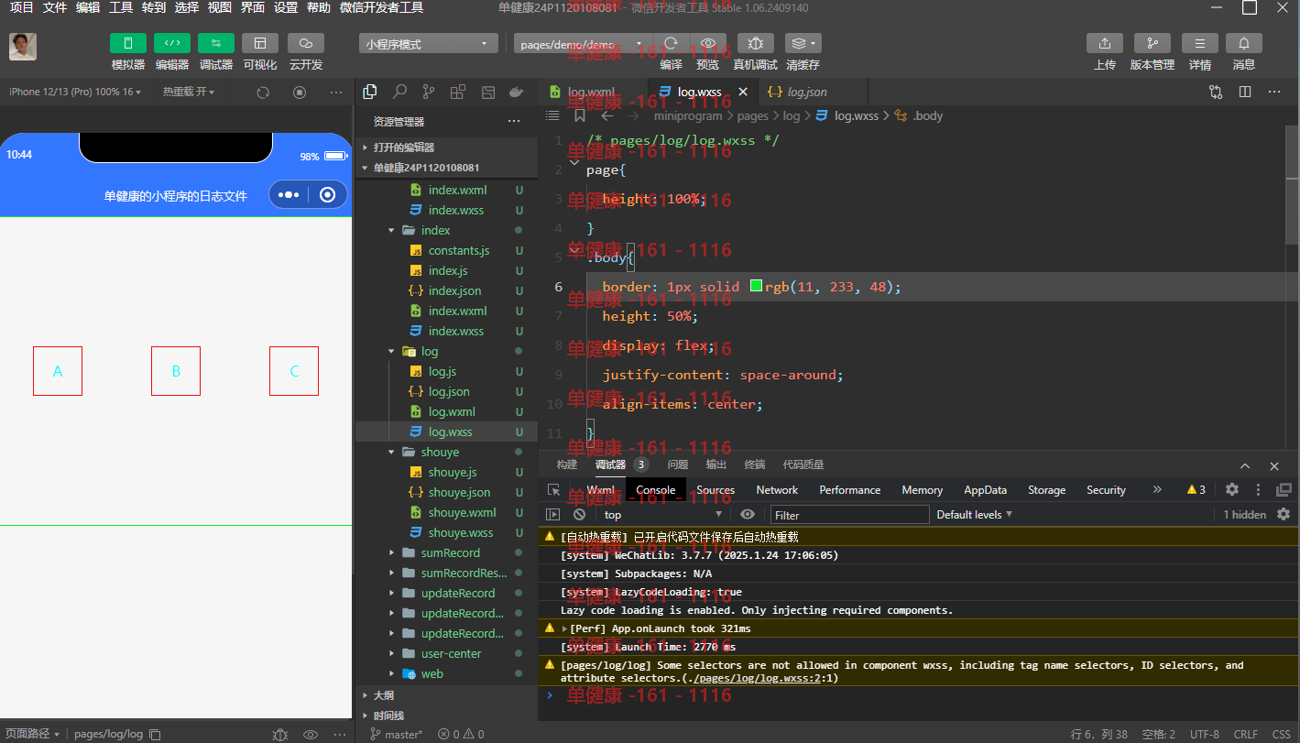This screenshot has width=1300, height=743.
Task: Open the console top context dropdown
Action: click(x=661, y=515)
